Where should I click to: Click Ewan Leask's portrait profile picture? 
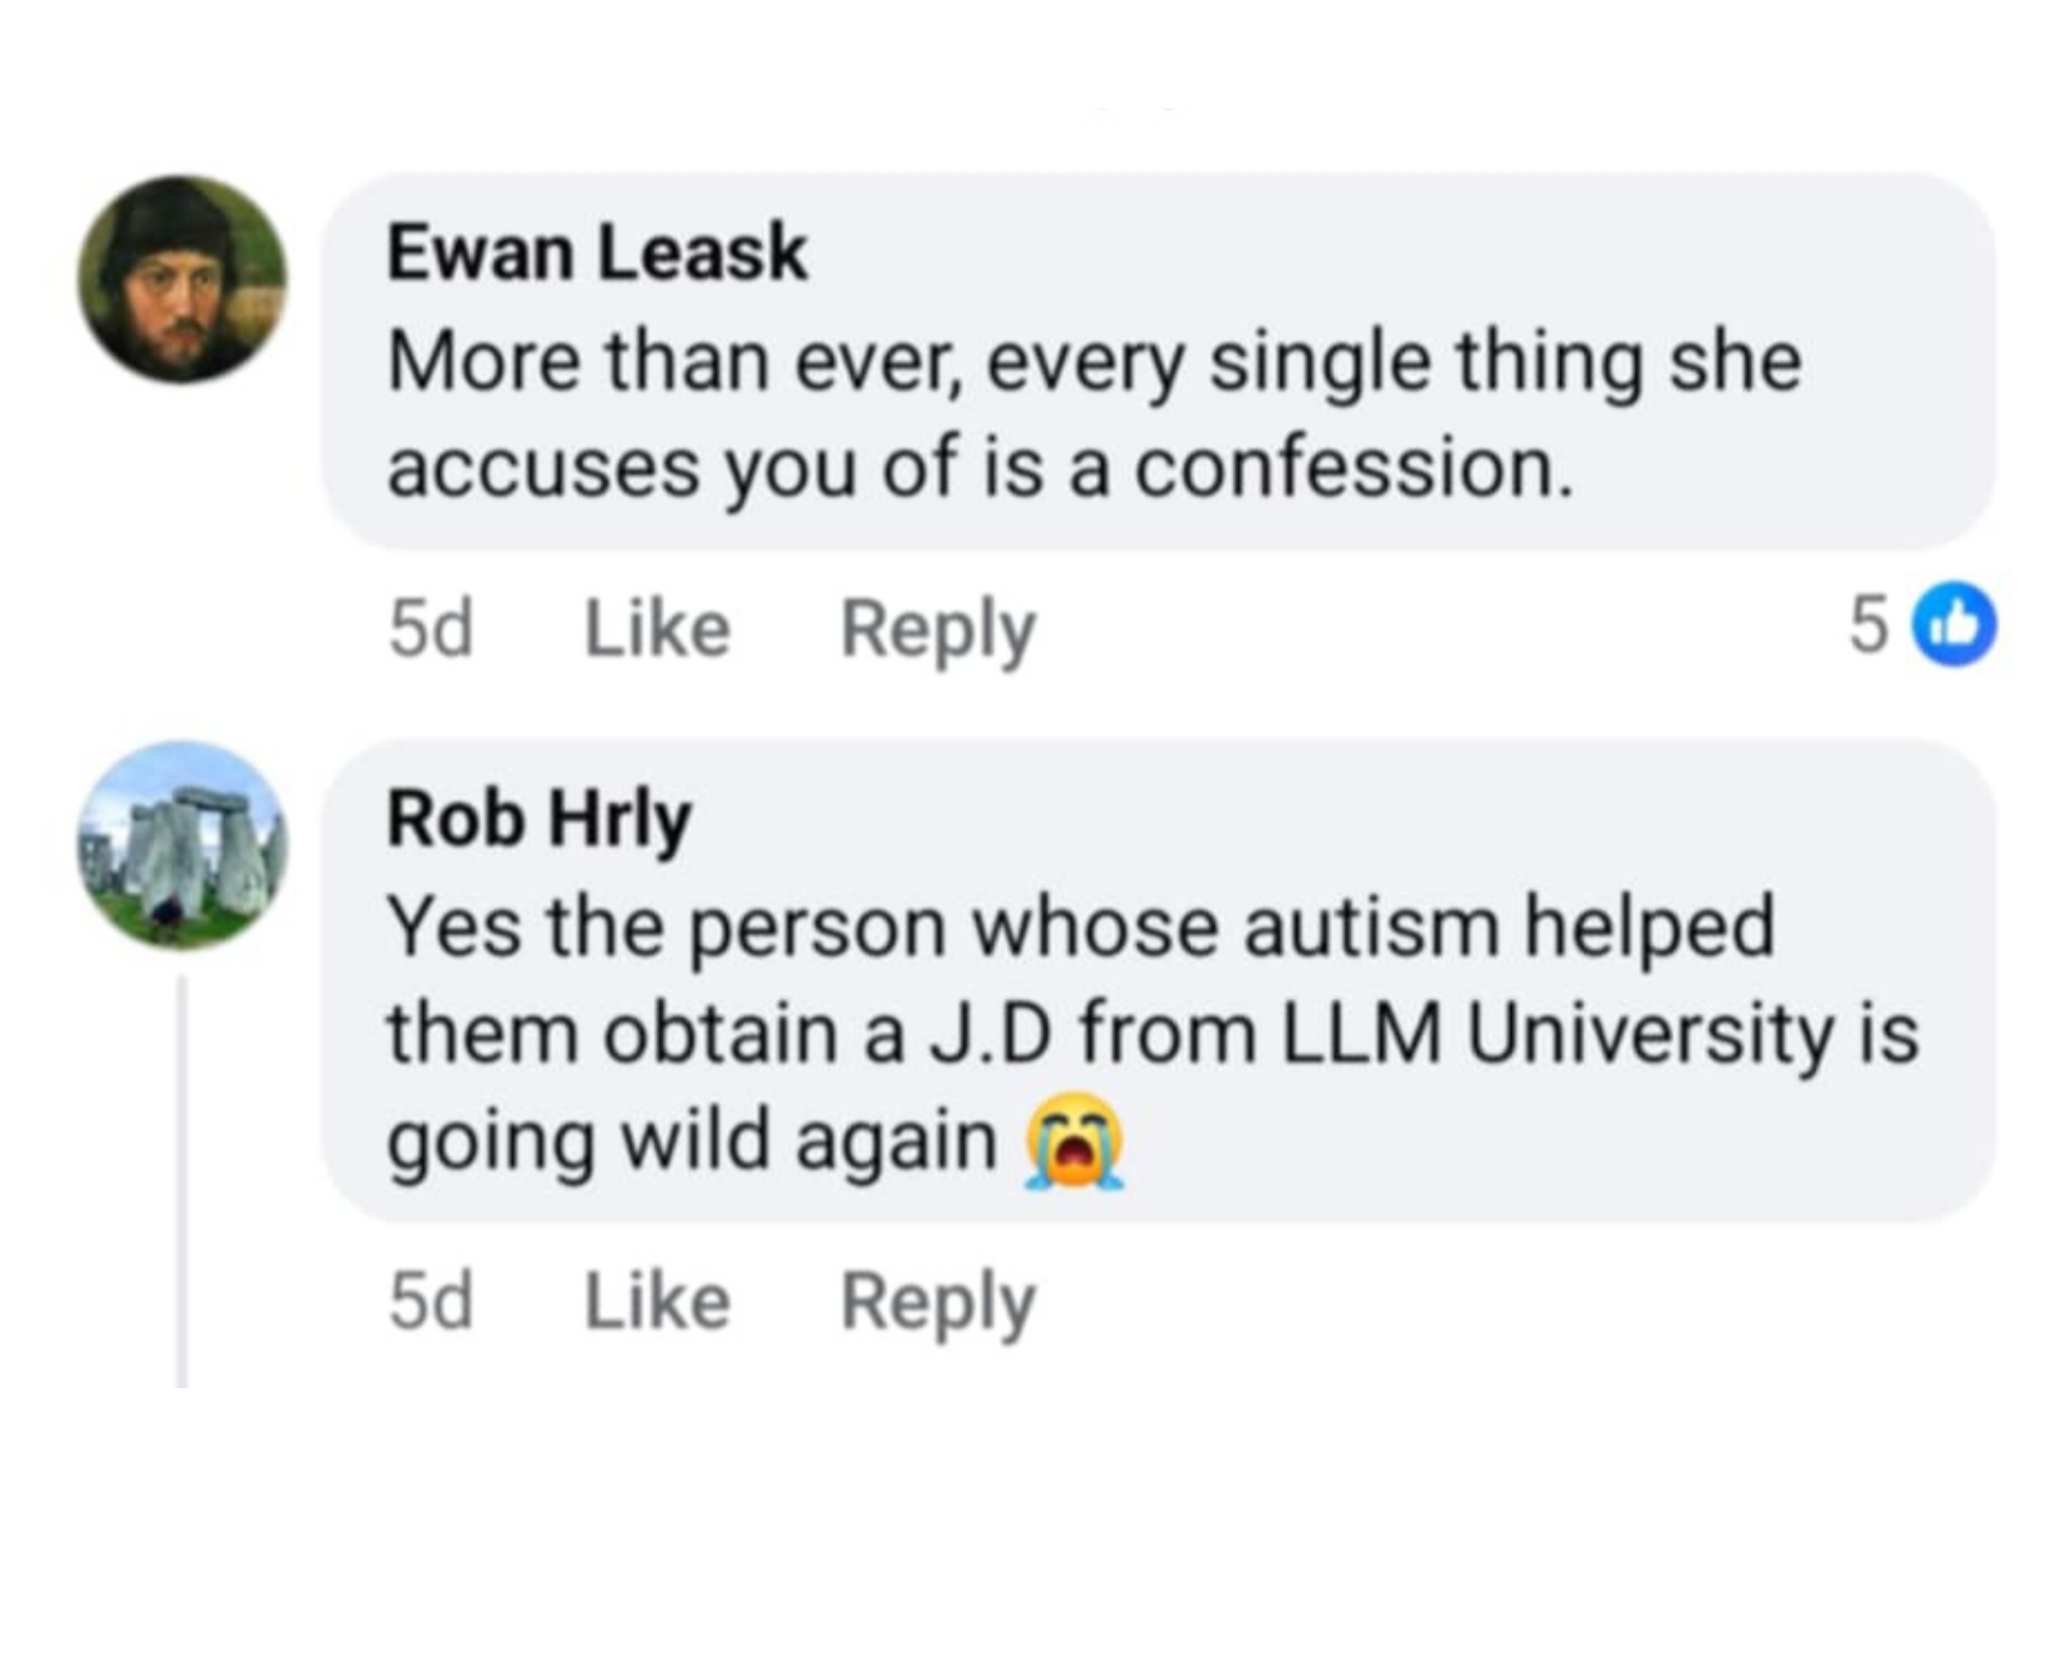(x=182, y=279)
